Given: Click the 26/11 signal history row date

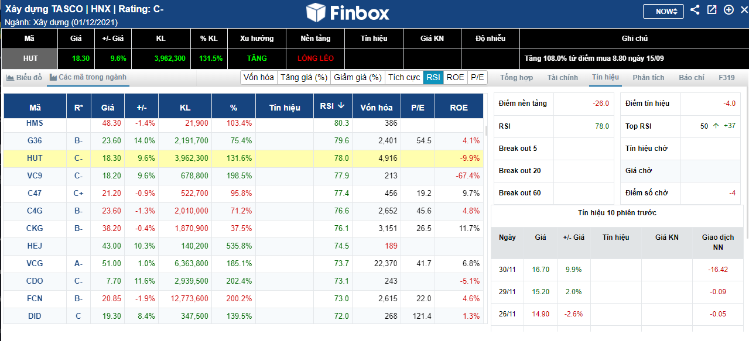Looking at the screenshot, I should [507, 314].
